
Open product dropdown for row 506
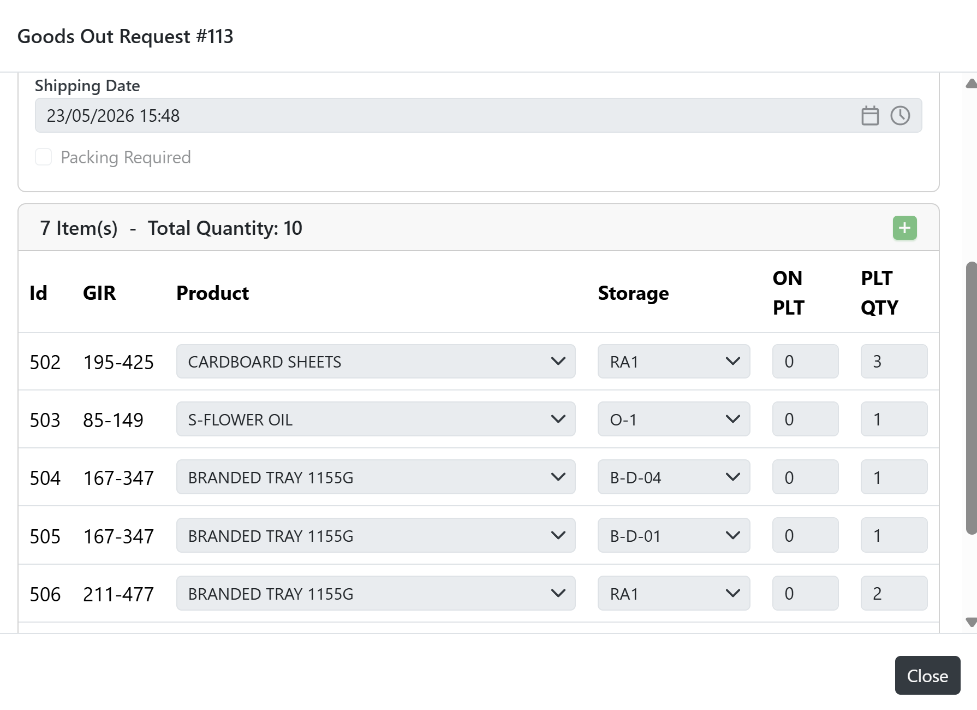coord(376,593)
